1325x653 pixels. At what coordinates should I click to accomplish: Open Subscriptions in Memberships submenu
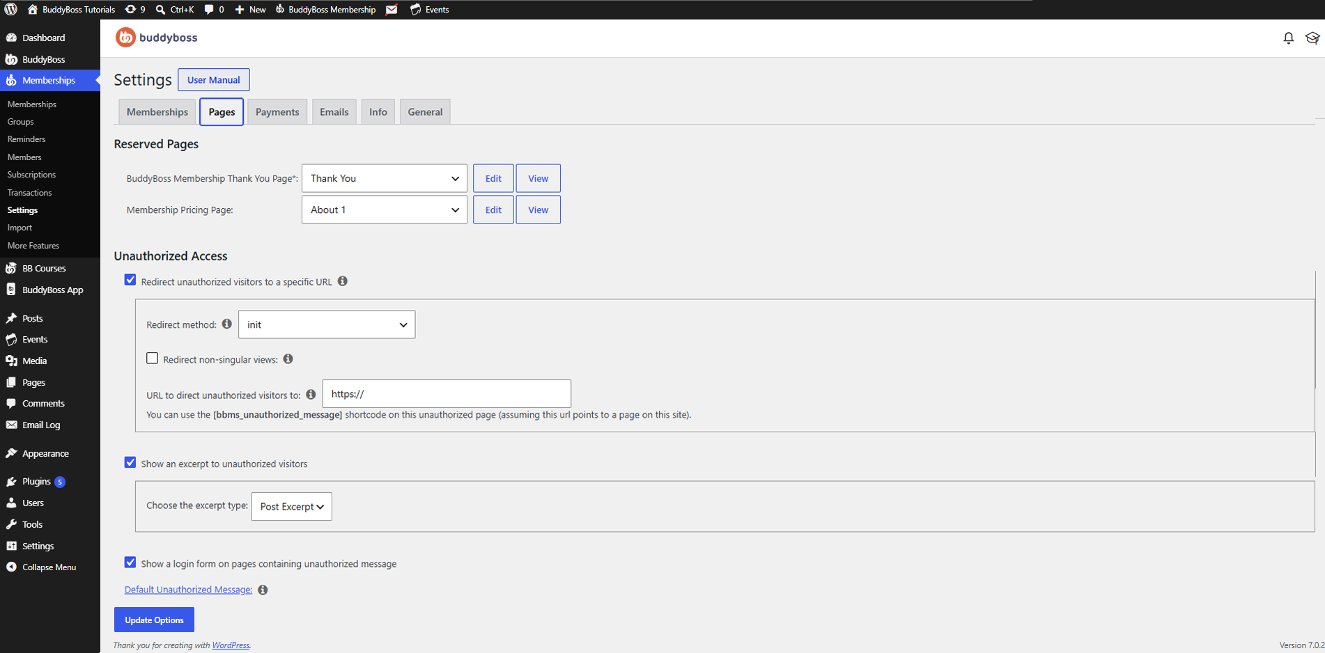click(x=31, y=175)
